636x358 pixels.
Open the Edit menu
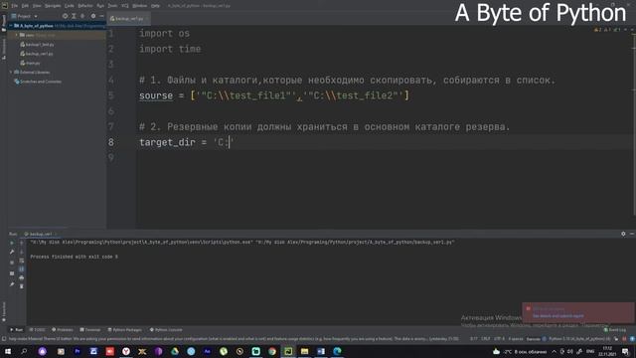click(x=25, y=6)
